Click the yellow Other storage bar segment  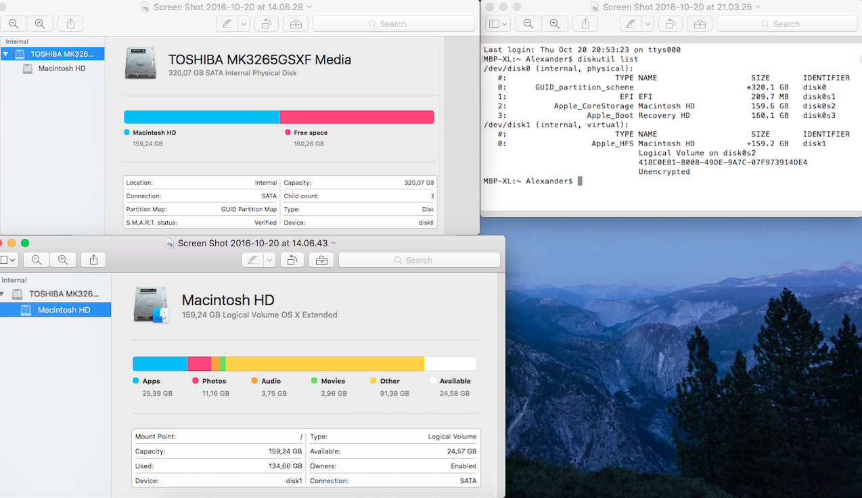coord(325,363)
